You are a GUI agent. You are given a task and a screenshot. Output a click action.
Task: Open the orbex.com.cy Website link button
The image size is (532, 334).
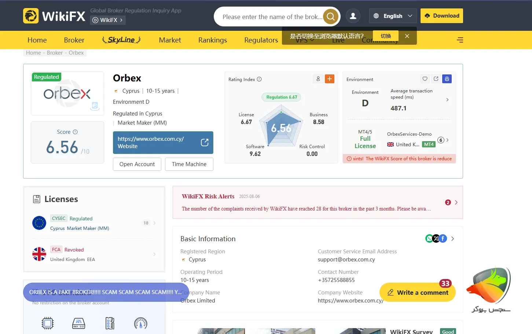click(163, 143)
